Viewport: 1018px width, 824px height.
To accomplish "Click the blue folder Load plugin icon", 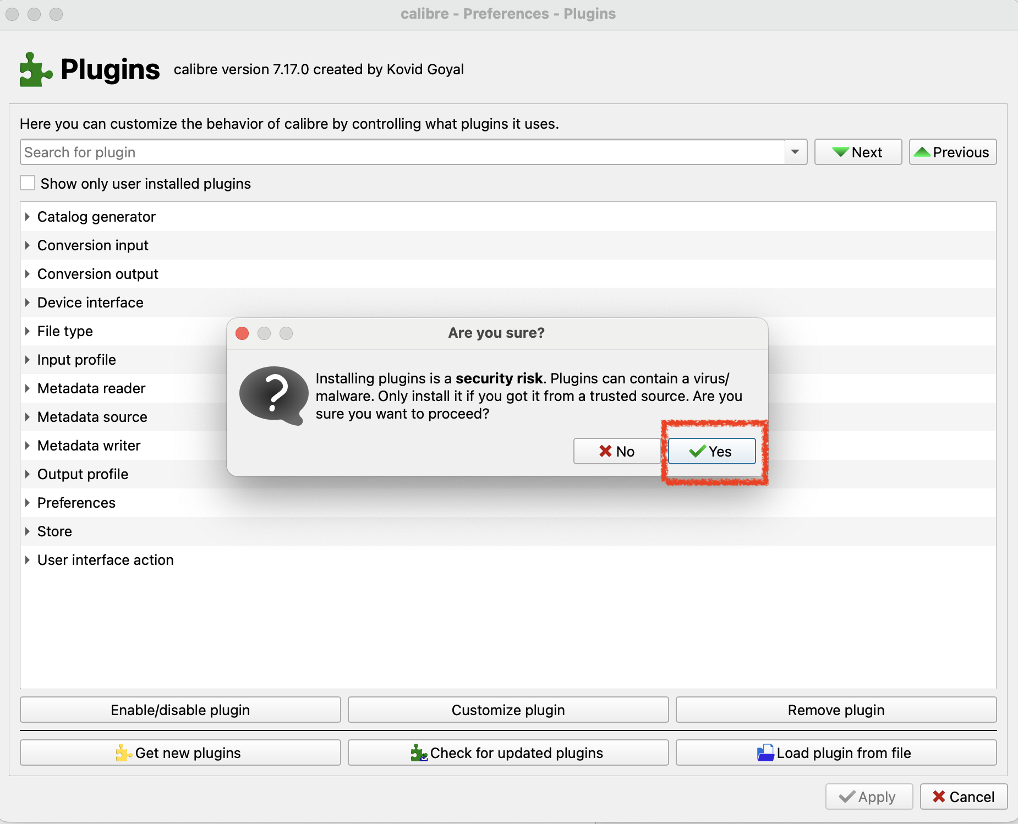I will click(765, 752).
